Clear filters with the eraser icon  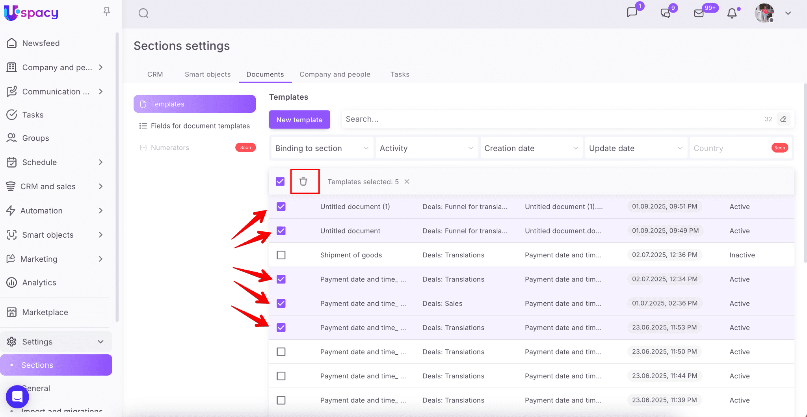(x=783, y=119)
